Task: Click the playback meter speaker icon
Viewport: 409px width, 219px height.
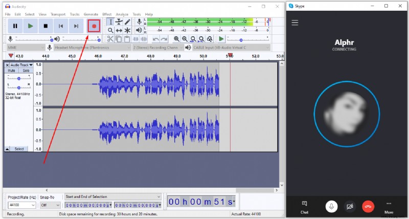Action: (x=139, y=31)
